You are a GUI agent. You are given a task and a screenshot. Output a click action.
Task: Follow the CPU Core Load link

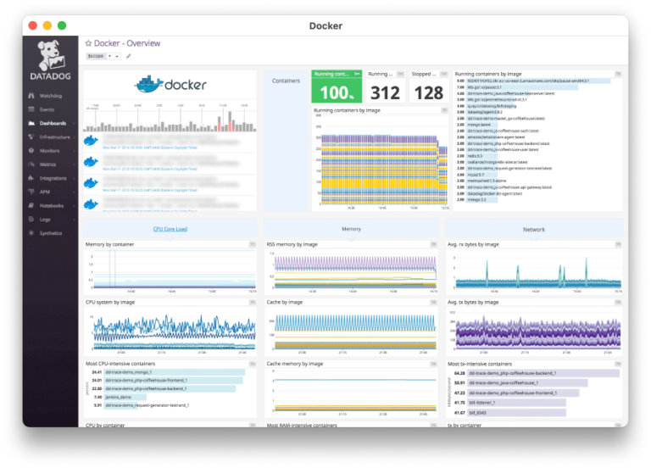(170, 229)
